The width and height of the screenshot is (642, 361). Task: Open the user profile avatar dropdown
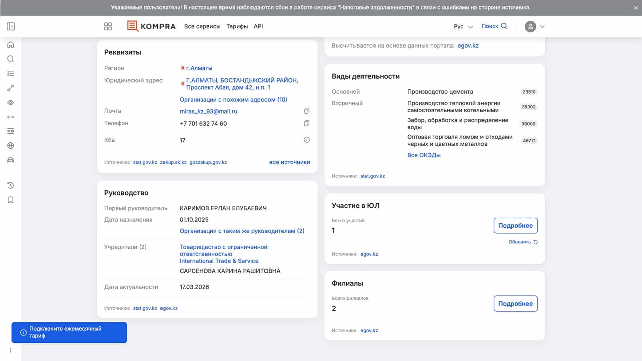pos(534,26)
